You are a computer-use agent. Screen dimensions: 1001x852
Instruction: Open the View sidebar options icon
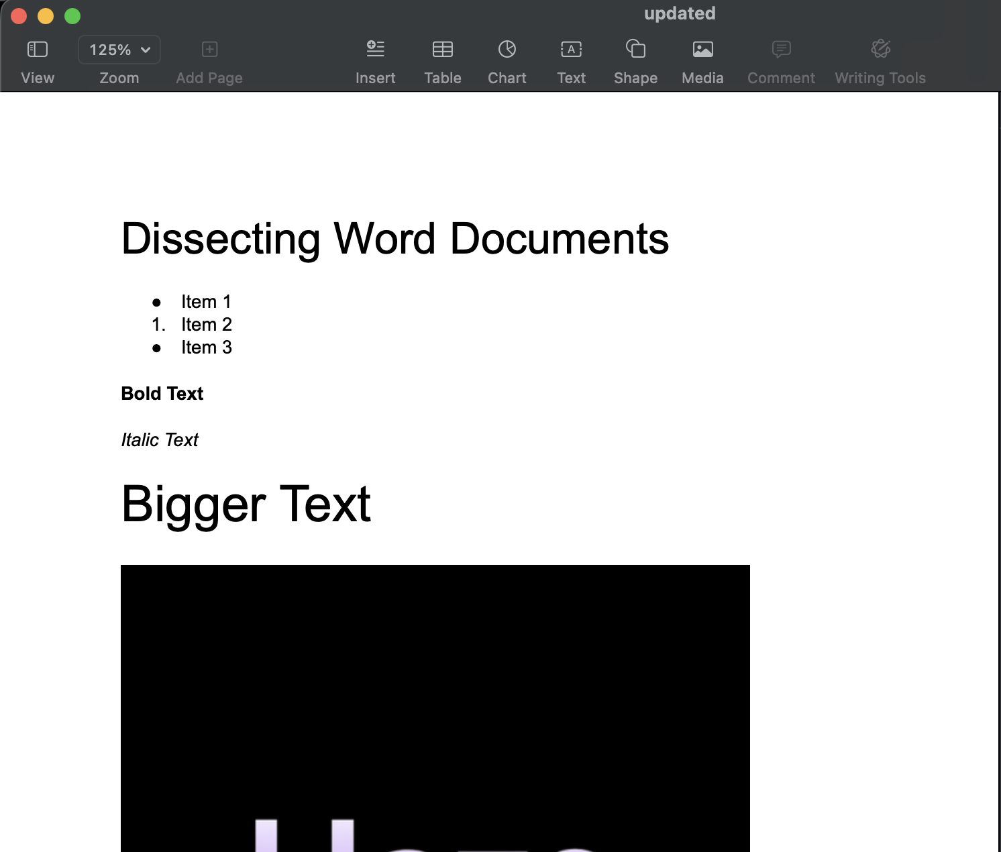coord(38,50)
